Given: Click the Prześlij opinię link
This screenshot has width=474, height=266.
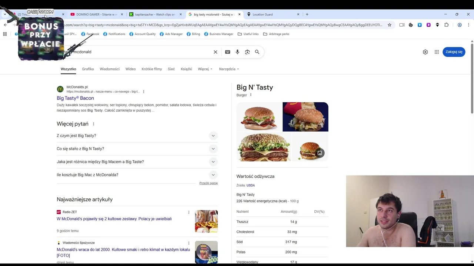Looking at the screenshot, I should 208,183.
